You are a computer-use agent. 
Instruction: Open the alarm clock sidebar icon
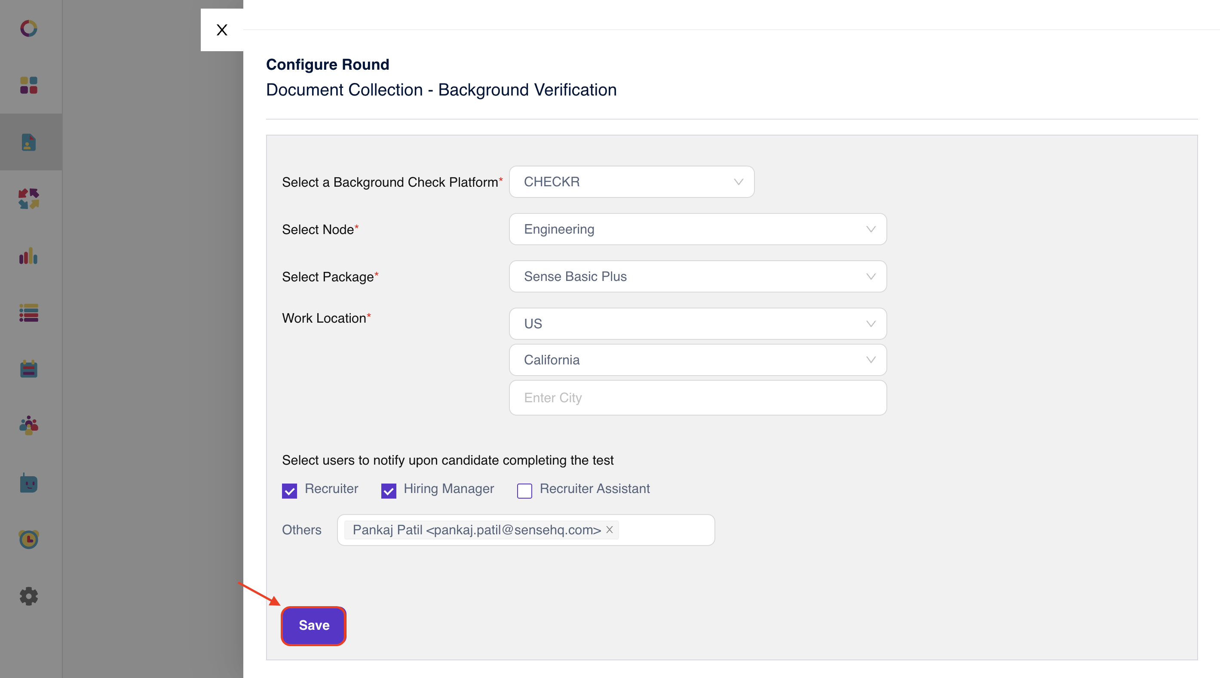tap(29, 539)
